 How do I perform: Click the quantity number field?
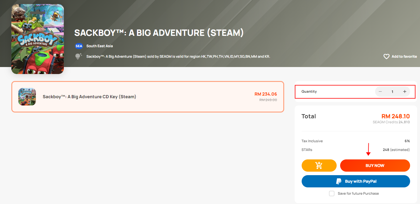click(x=392, y=92)
